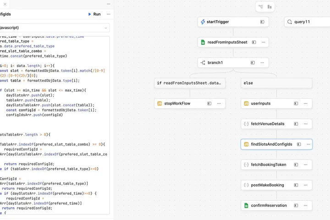Click the readFromInputsSheet sheets icon
Viewport: 330px width, 220px height.
coord(203,42)
